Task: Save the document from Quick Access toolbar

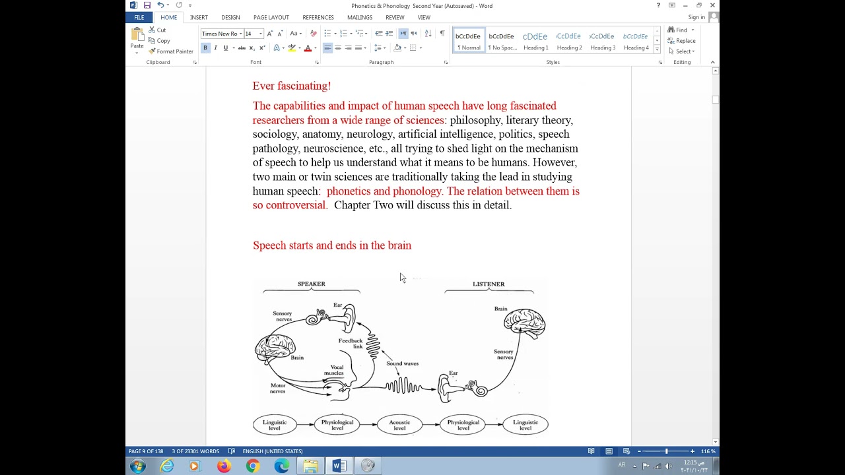Action: pos(147,5)
